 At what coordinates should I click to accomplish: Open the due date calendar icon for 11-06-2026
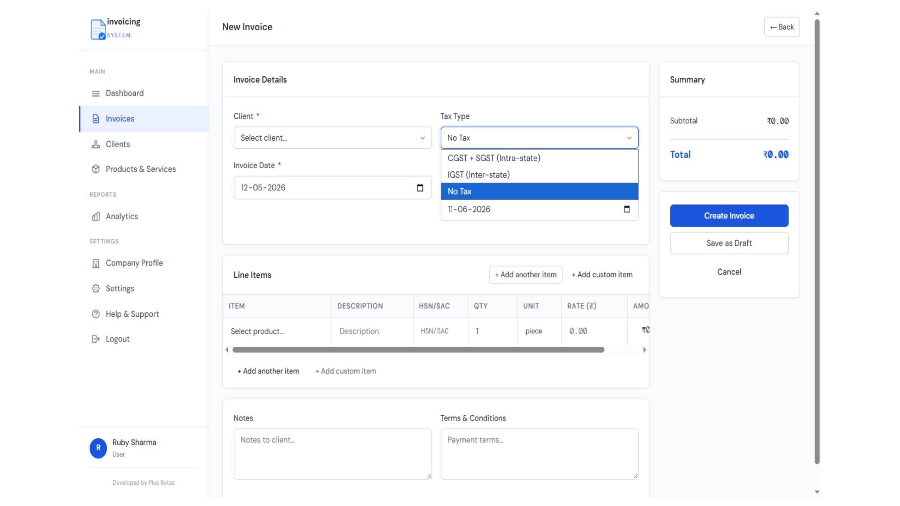pyautogui.click(x=627, y=209)
